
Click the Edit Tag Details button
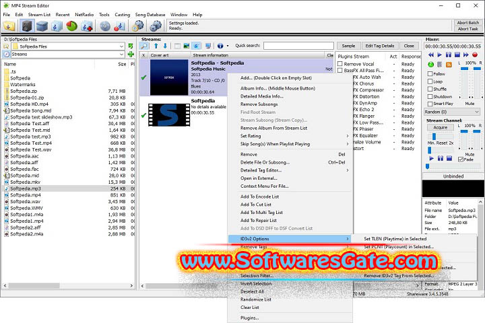[379, 46]
